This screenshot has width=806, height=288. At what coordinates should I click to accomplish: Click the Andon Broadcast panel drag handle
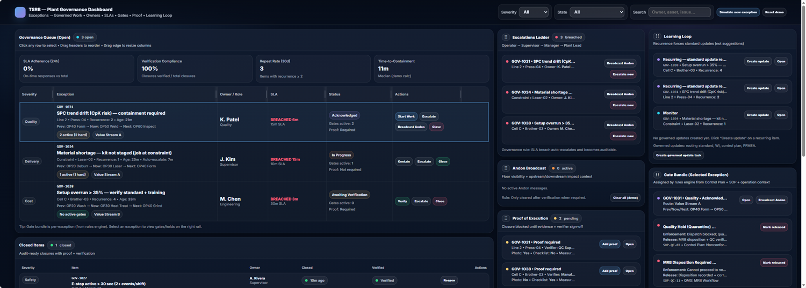point(506,168)
